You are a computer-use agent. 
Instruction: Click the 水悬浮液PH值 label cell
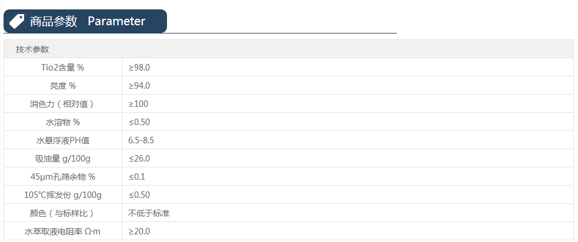coord(63,140)
